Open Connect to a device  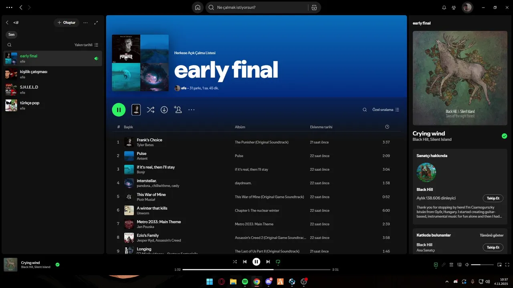pyautogui.click(x=460, y=264)
